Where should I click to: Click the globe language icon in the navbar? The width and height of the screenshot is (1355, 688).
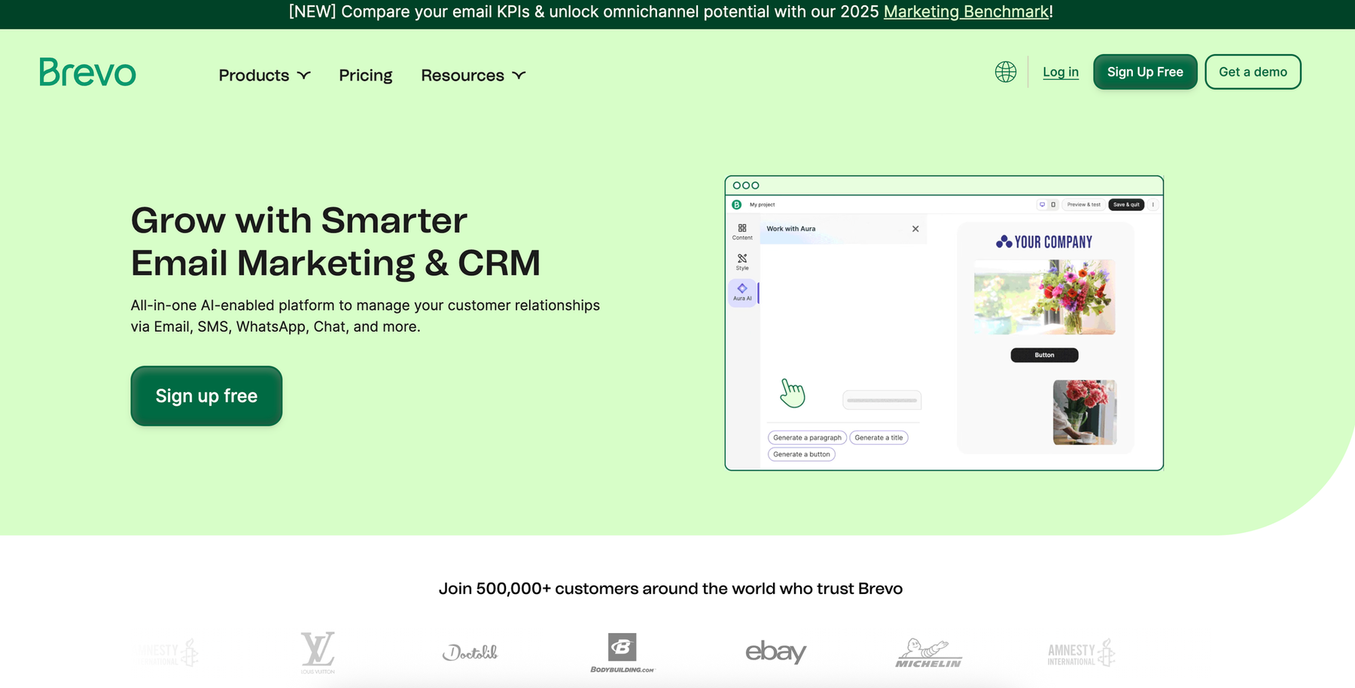(x=1005, y=72)
